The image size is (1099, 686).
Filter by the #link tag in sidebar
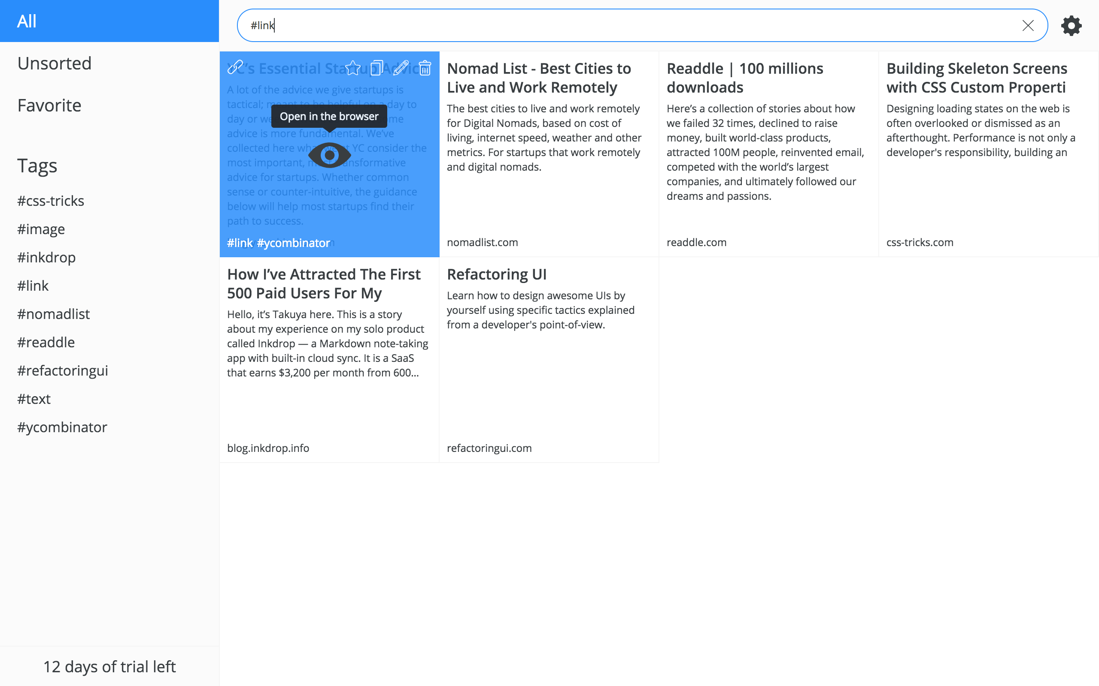(33, 286)
